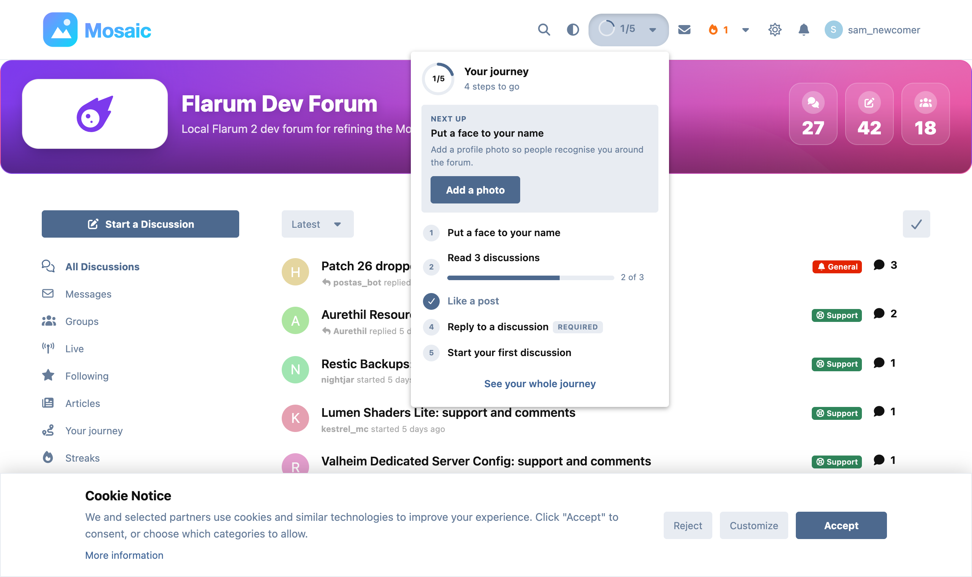Viewport: 972px width, 577px height.
Task: Click the Add a photo button
Action: tap(475, 190)
